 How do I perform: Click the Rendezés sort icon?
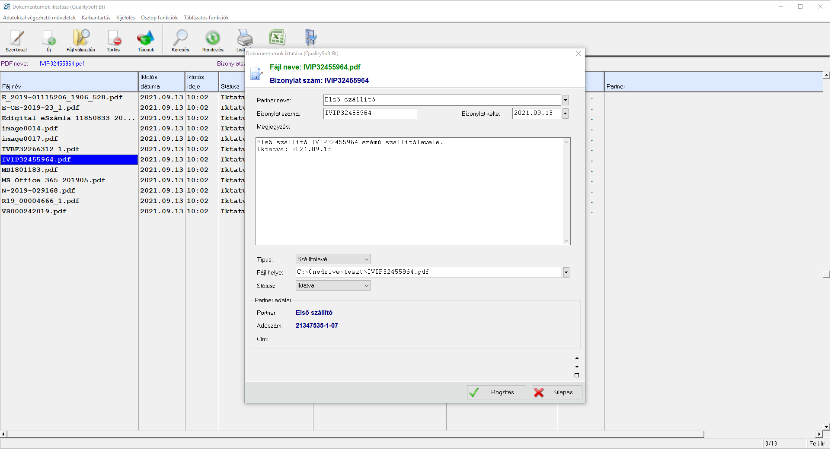pyautogui.click(x=213, y=38)
